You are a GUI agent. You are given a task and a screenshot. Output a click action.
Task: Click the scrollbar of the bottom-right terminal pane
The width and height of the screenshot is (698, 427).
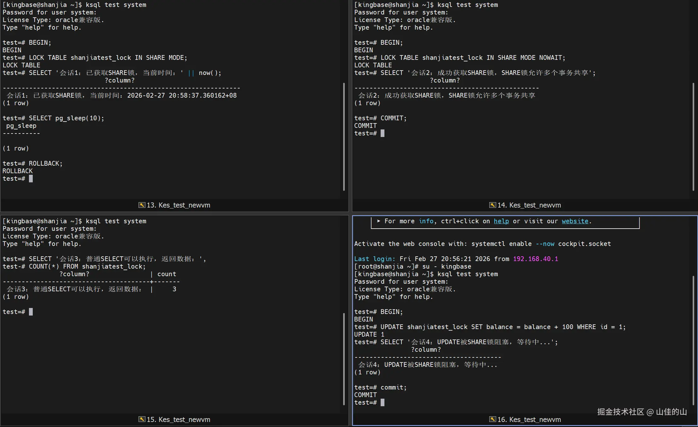point(693,340)
